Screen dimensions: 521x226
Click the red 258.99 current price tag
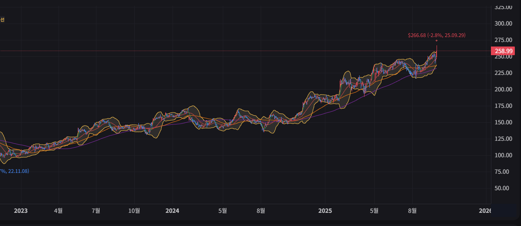coord(503,51)
